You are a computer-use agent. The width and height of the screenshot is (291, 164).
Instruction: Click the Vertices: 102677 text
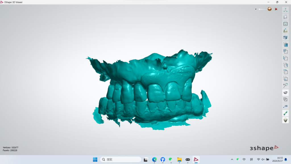click(x=11, y=147)
